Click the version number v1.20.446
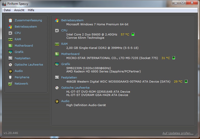 click(11, 133)
